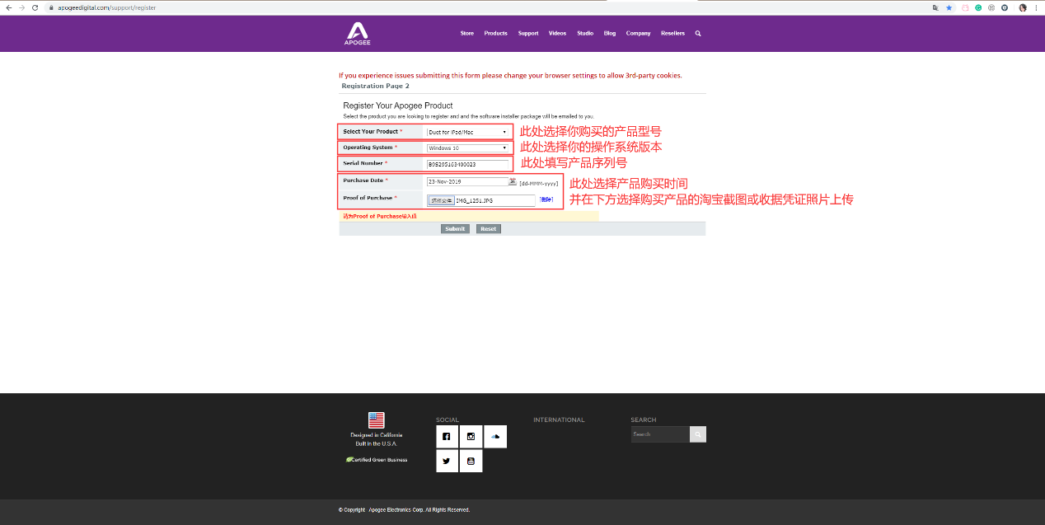Open the Studio menu
The width and height of the screenshot is (1045, 525).
(x=585, y=34)
